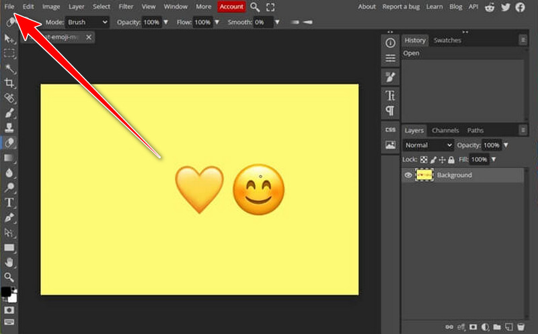Click the search magnifier in menu bar
Screen dimensions: 538x334
pyautogui.click(x=255, y=7)
